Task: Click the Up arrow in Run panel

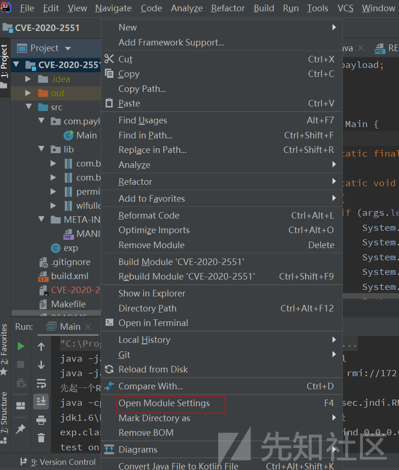Action: [x=41, y=347]
